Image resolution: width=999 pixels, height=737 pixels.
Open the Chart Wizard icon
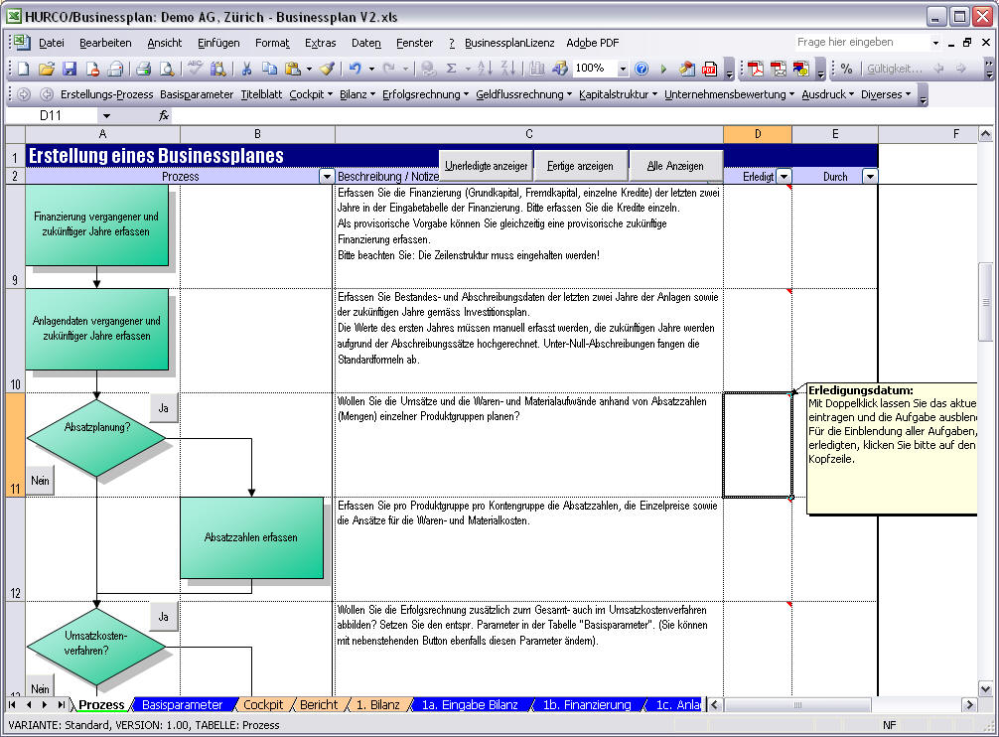(x=536, y=69)
